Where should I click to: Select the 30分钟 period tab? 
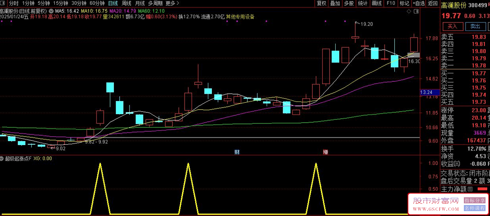[79, 3]
